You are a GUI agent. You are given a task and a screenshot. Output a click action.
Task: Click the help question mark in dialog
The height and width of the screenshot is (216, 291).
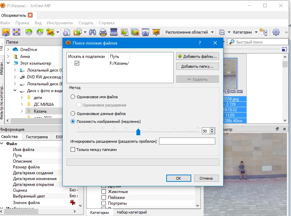click(x=200, y=43)
